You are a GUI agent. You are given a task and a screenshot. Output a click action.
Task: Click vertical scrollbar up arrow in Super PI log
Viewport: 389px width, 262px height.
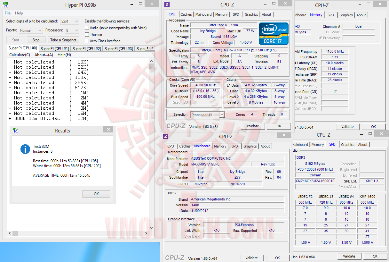(152, 61)
